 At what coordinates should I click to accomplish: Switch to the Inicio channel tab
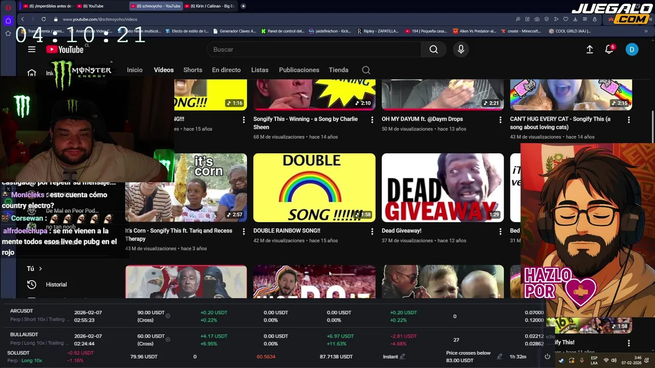[x=135, y=70]
